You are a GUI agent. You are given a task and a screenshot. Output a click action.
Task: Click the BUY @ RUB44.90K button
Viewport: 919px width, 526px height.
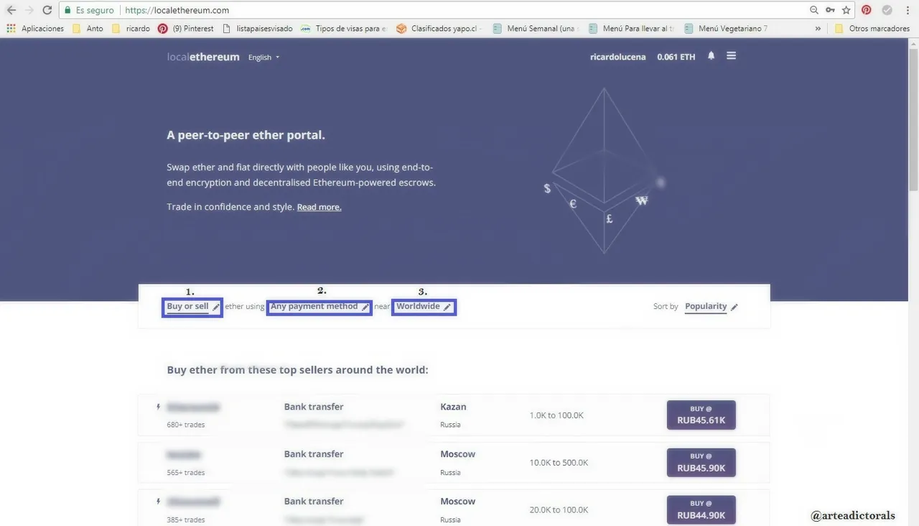pyautogui.click(x=701, y=509)
